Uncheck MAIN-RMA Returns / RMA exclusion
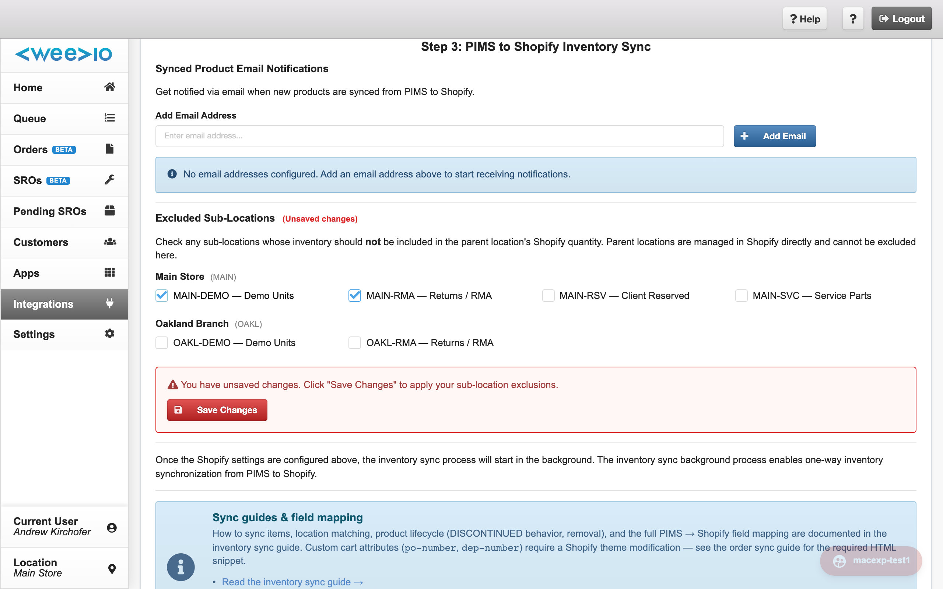This screenshot has height=589, width=943. pyautogui.click(x=355, y=296)
